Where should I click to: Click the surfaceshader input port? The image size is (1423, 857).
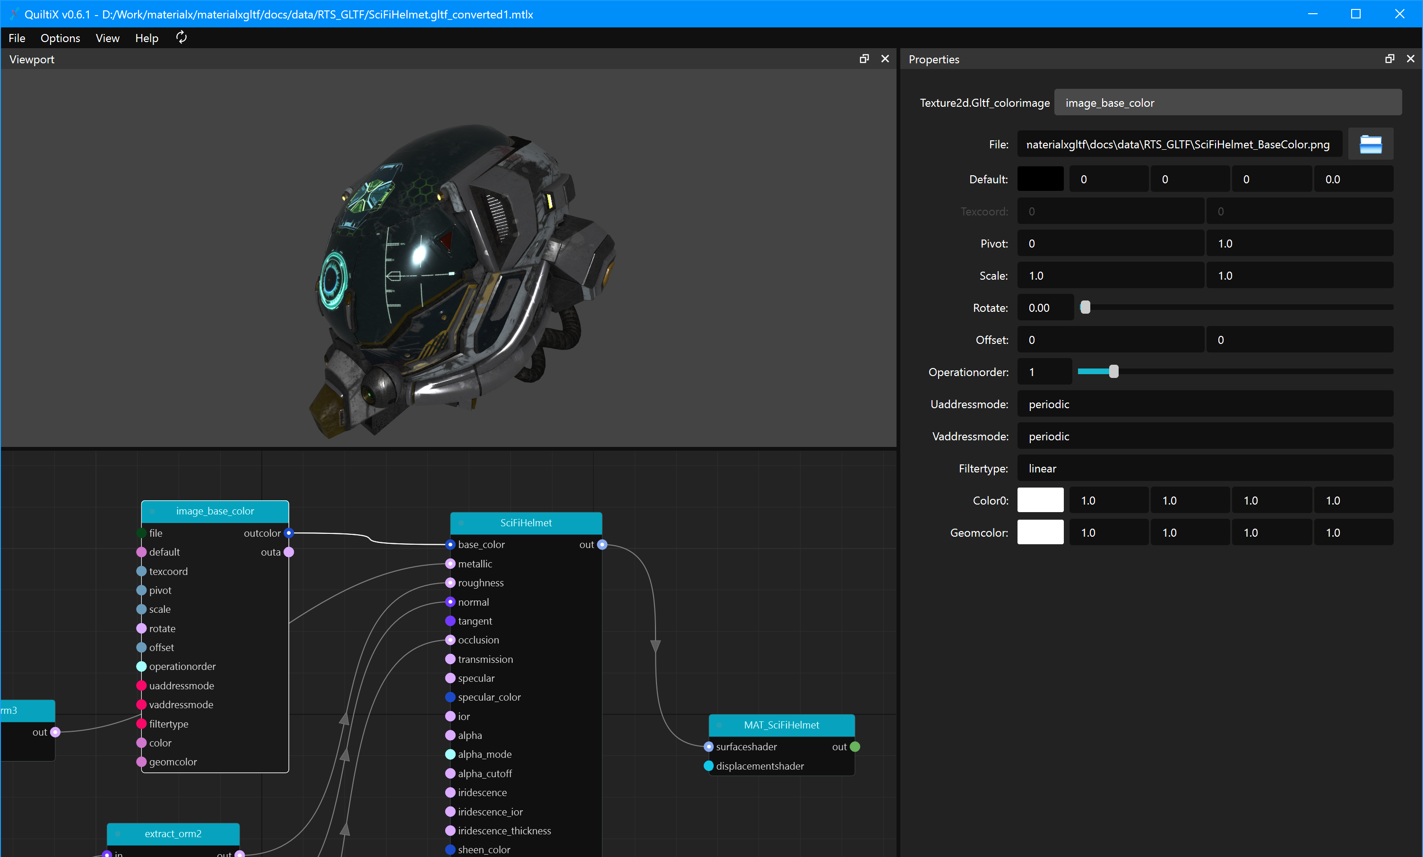(708, 747)
